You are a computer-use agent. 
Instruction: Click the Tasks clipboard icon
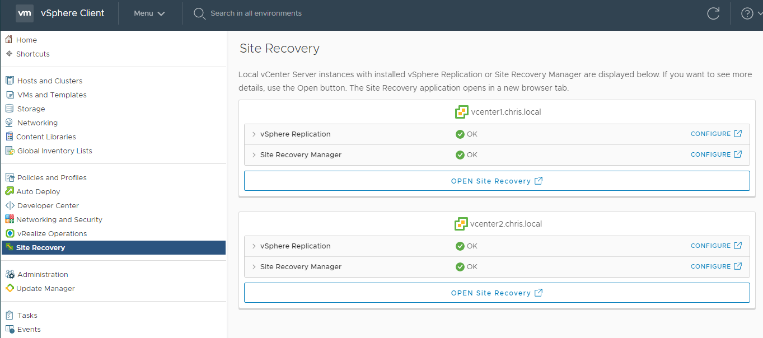(x=10, y=315)
